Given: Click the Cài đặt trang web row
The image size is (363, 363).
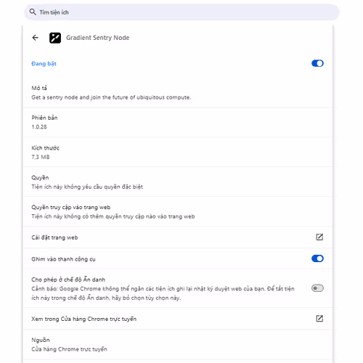Looking at the screenshot, I should click(x=178, y=237).
